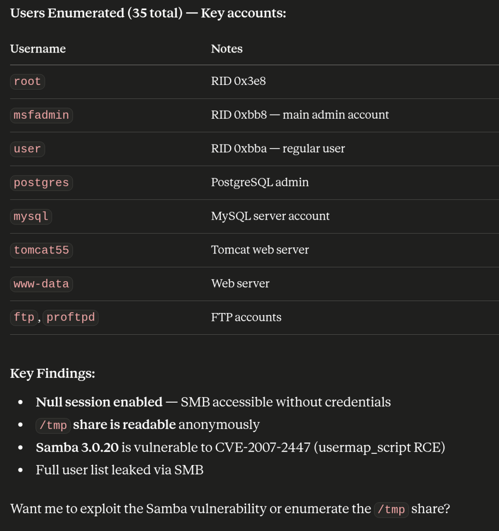The width and height of the screenshot is (499, 531).
Task: Select the ftp code tag
Action: pos(24,318)
